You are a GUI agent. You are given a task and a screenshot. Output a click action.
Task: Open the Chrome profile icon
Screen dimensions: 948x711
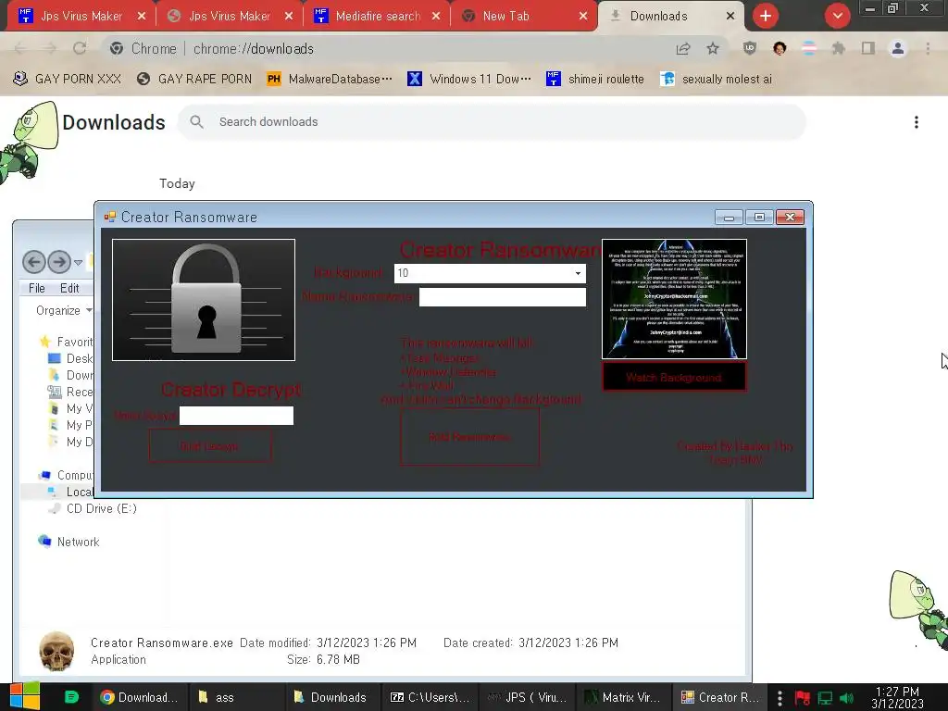pyautogui.click(x=898, y=48)
